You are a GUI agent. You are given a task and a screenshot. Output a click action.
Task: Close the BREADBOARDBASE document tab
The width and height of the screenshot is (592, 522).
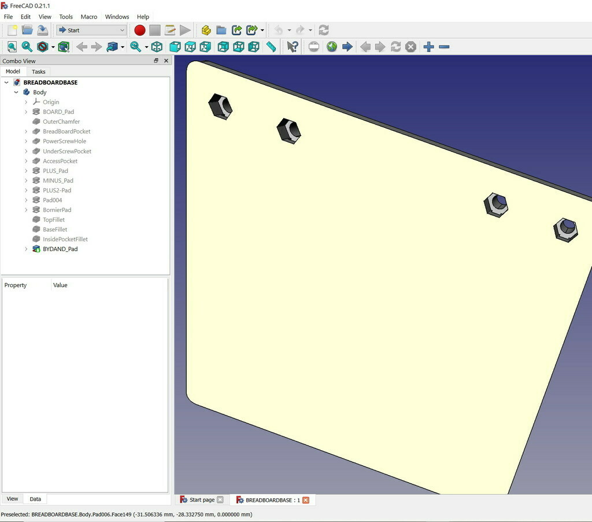306,500
